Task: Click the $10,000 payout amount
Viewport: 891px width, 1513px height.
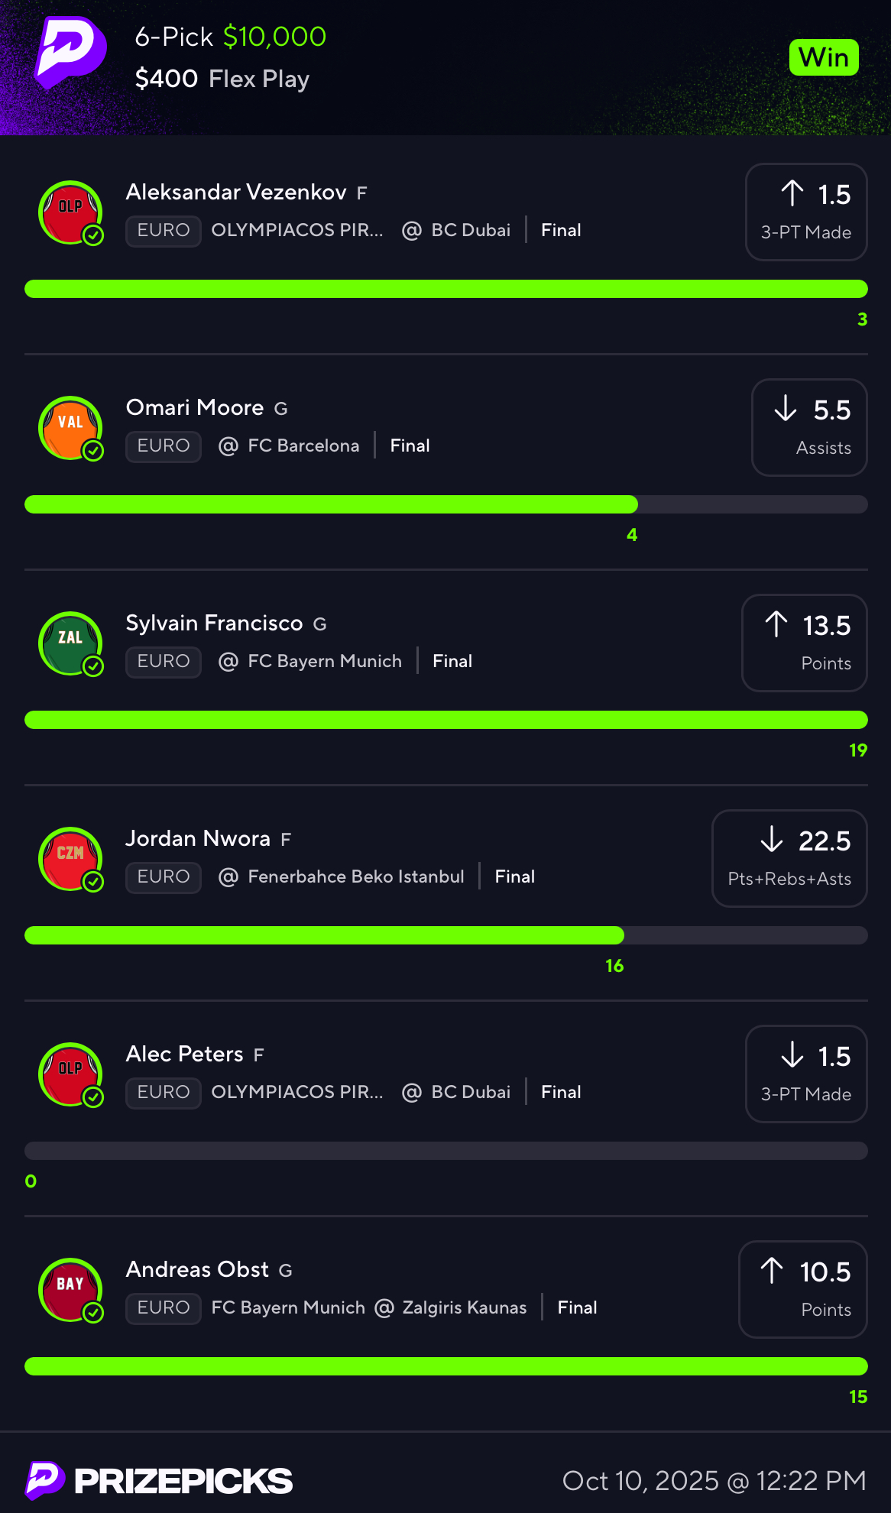Action: click(274, 36)
